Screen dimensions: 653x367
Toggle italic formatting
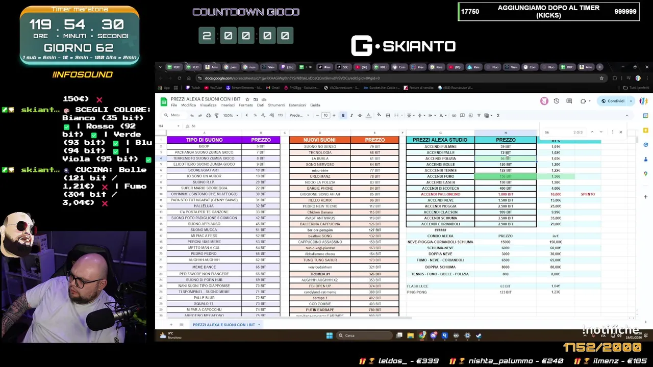[351, 115]
